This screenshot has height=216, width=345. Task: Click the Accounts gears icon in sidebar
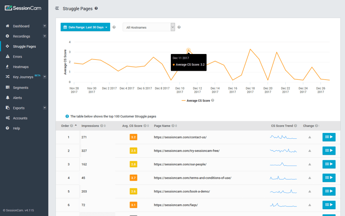pos(8,118)
